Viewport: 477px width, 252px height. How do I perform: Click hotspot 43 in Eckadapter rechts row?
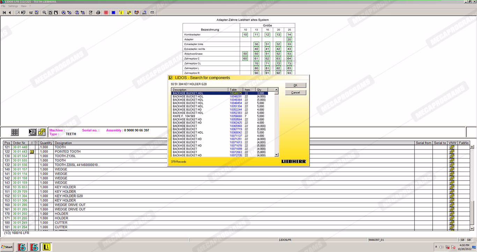pyautogui.click(x=289, y=49)
